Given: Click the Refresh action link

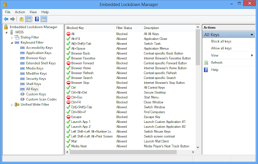Looking at the screenshot, I should [x=217, y=63].
